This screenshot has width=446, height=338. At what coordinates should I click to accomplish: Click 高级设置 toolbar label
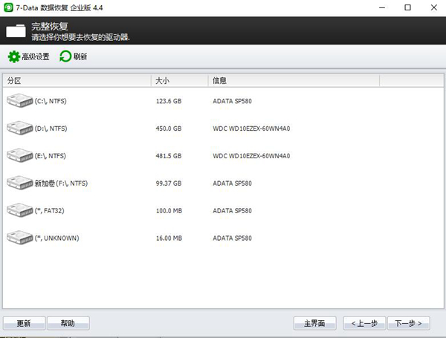tap(36, 56)
